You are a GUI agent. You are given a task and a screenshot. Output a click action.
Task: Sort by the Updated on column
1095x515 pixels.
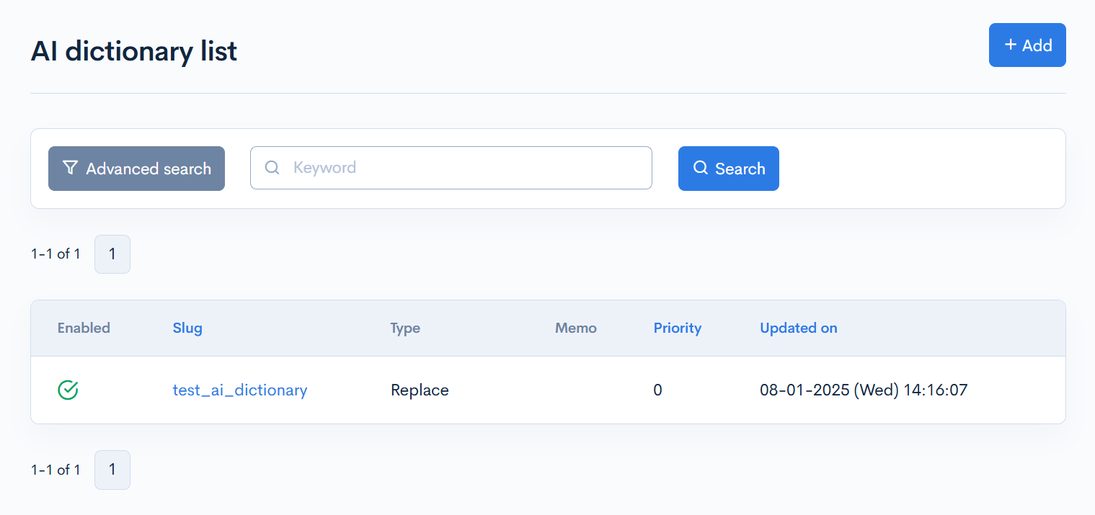pyautogui.click(x=798, y=328)
